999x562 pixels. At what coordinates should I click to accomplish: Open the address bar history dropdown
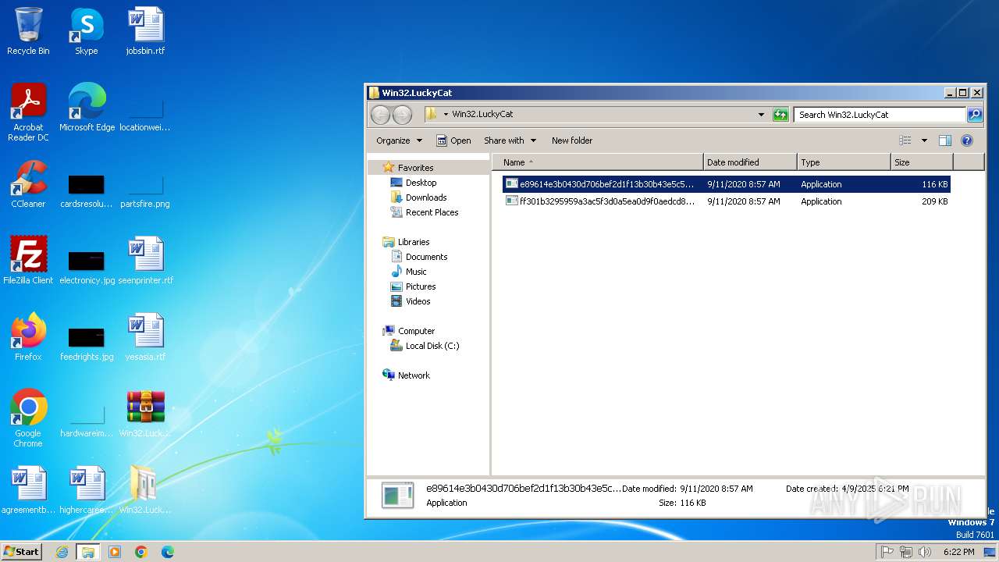761,115
